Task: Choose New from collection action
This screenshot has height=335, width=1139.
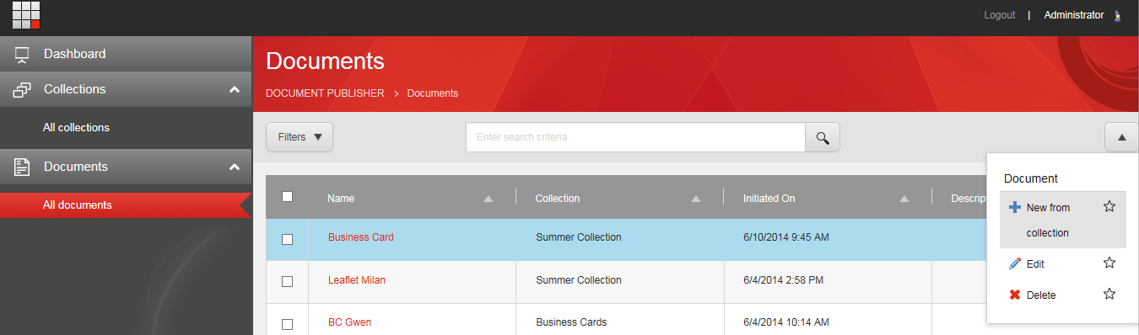Action: pyautogui.click(x=1063, y=220)
